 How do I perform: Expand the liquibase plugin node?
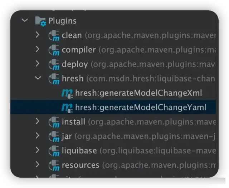[38, 150]
